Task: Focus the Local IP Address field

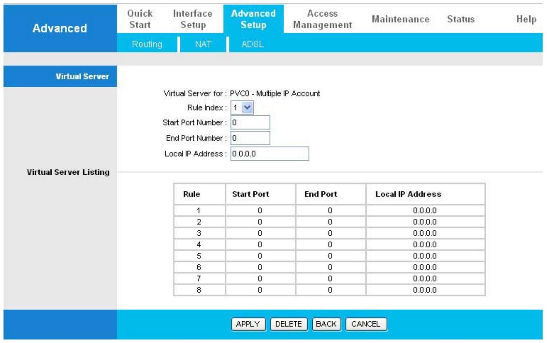Action: tap(270, 154)
